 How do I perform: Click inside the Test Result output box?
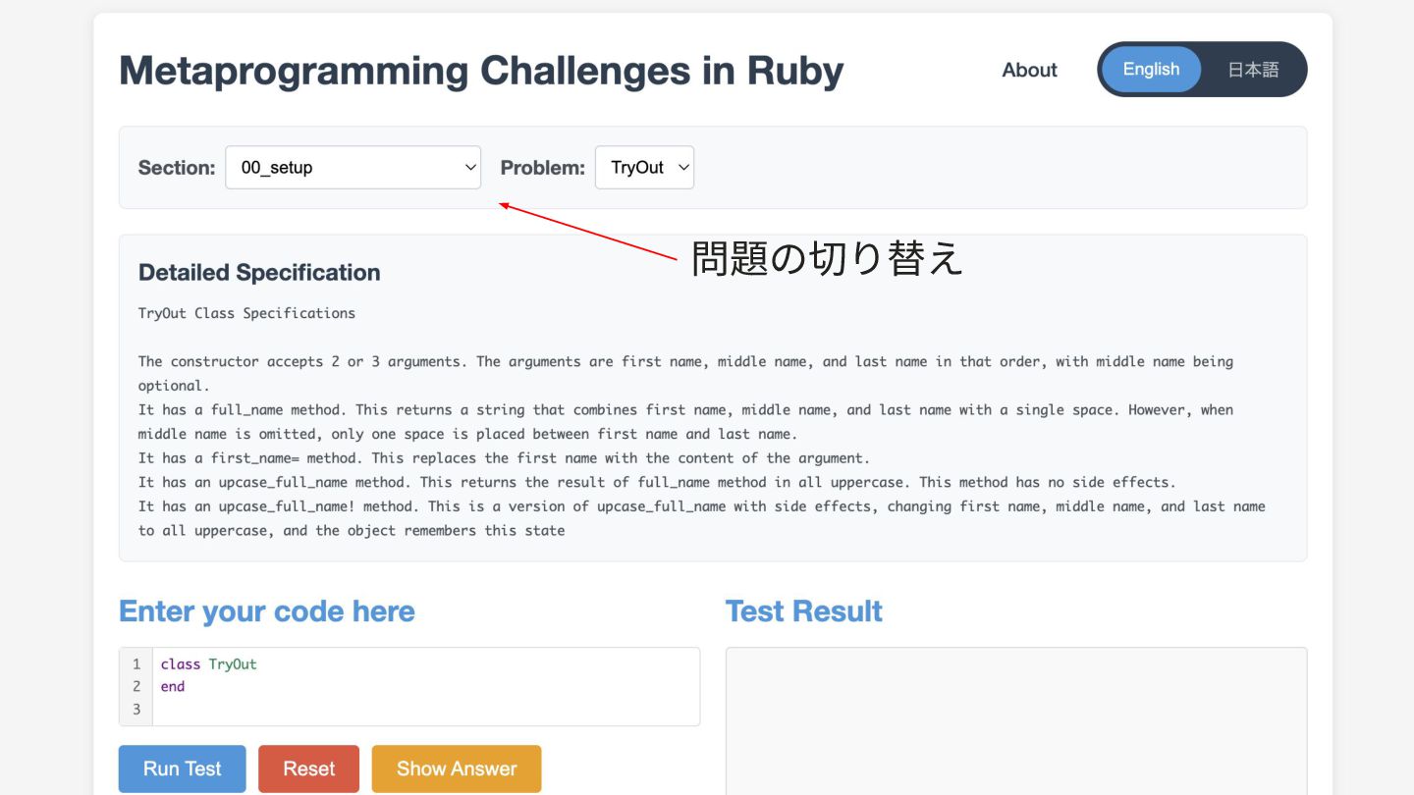coord(1015,721)
